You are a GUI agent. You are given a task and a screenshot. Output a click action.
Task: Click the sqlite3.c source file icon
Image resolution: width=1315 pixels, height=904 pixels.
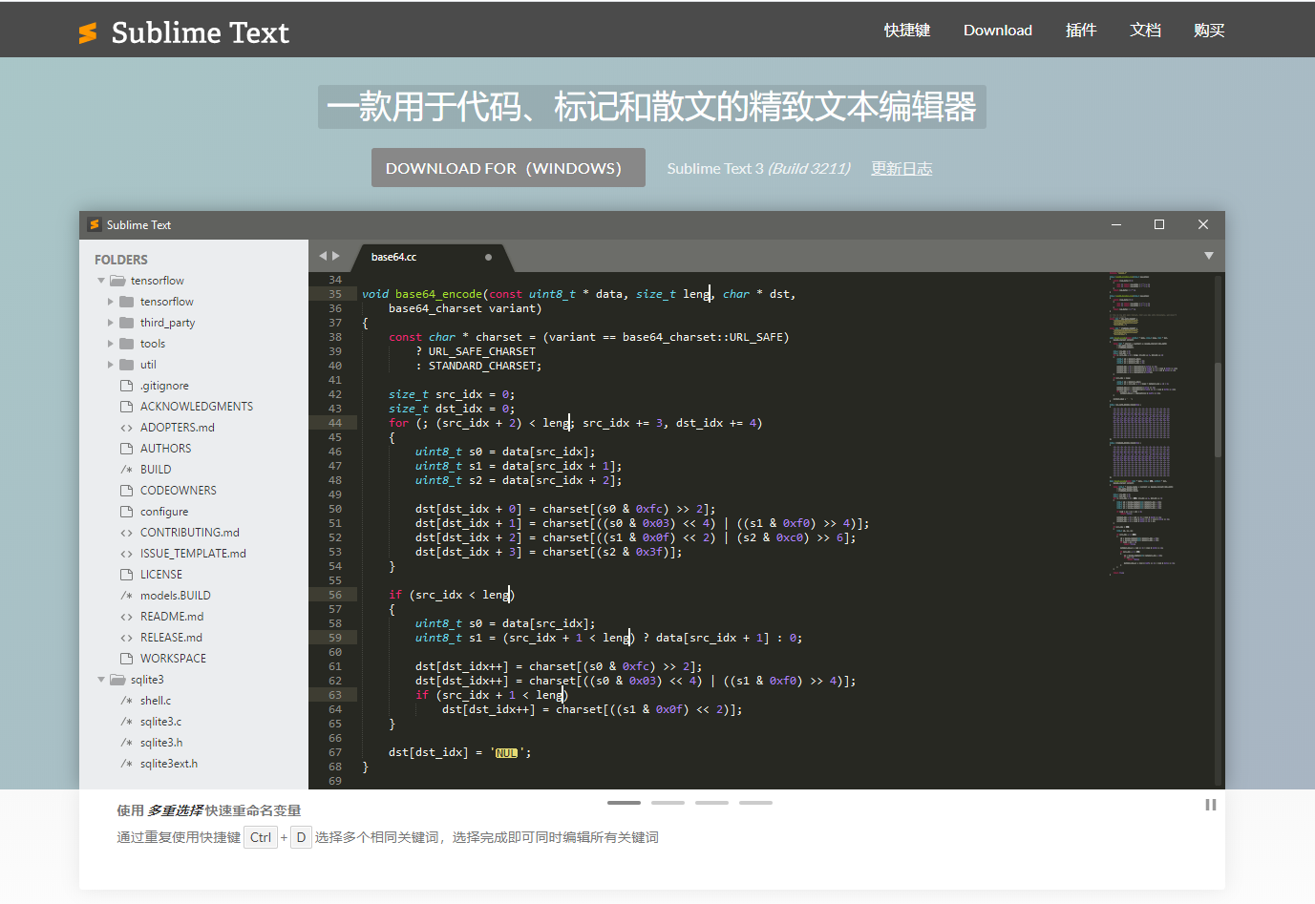(126, 722)
